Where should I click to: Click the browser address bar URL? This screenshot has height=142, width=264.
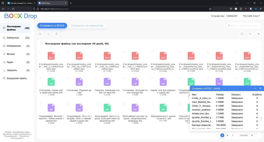(x=54, y=9)
